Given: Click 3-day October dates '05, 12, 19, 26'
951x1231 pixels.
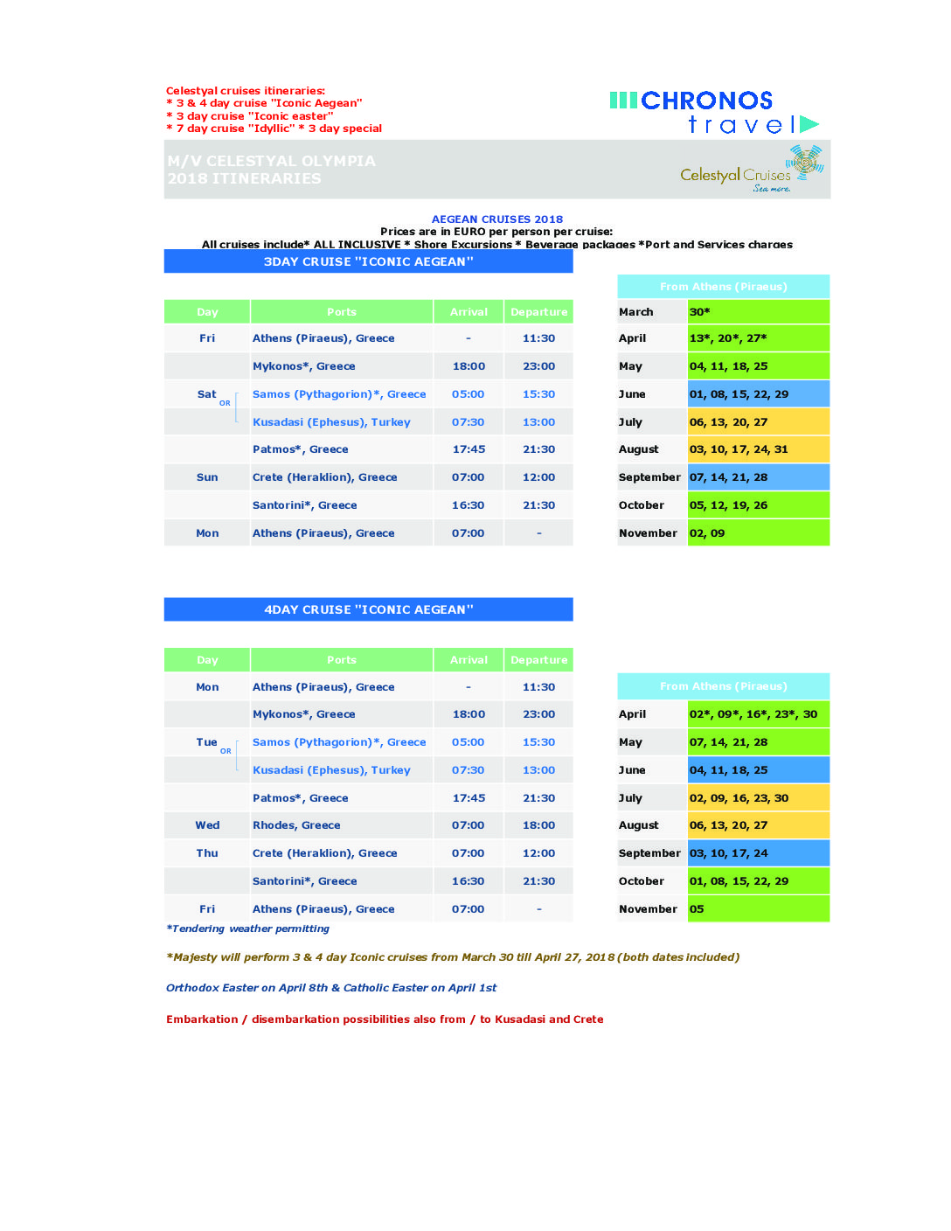Looking at the screenshot, I should 759,505.
